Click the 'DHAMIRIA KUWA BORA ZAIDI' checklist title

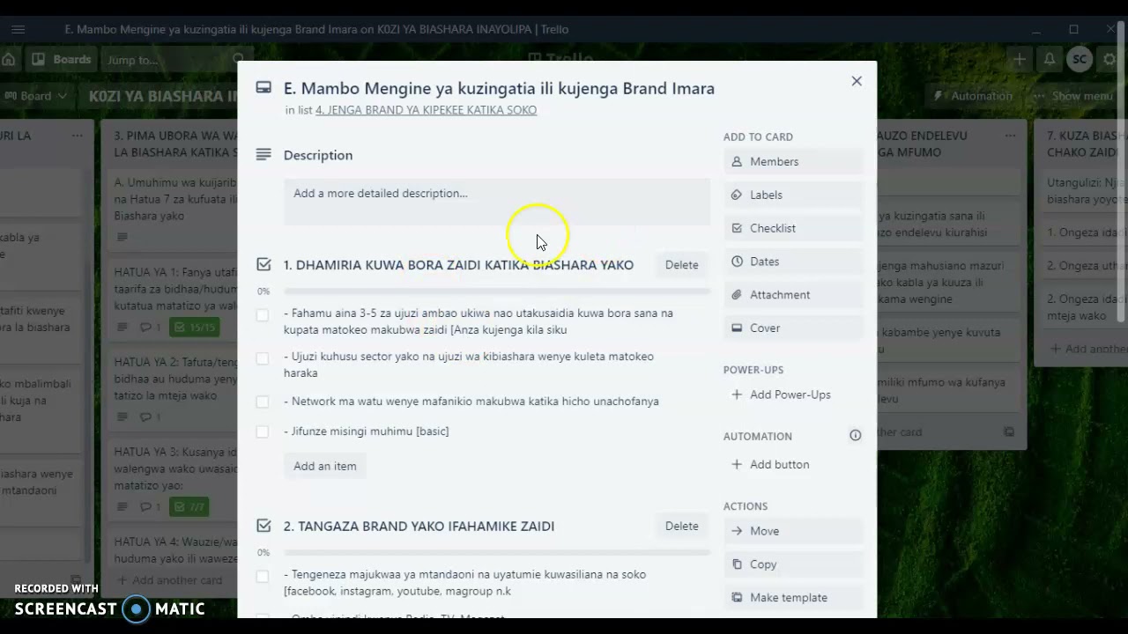458,265
